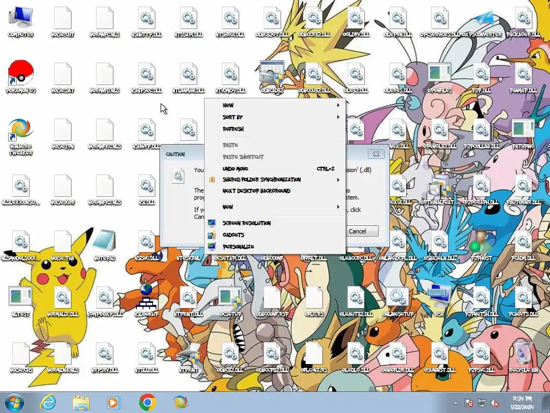This screenshot has width=550, height=413.
Task: Select the Recycle Bin icon
Action: tap(523, 357)
